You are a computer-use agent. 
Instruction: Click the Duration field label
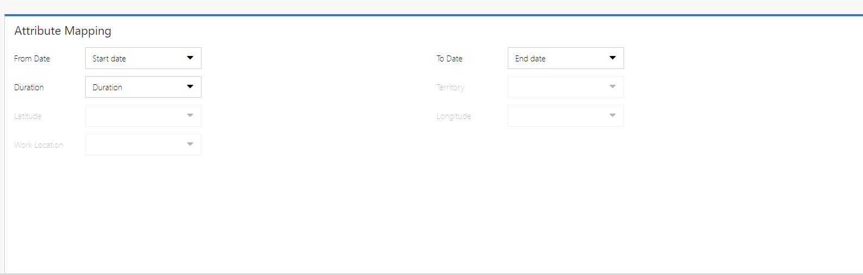pos(29,87)
